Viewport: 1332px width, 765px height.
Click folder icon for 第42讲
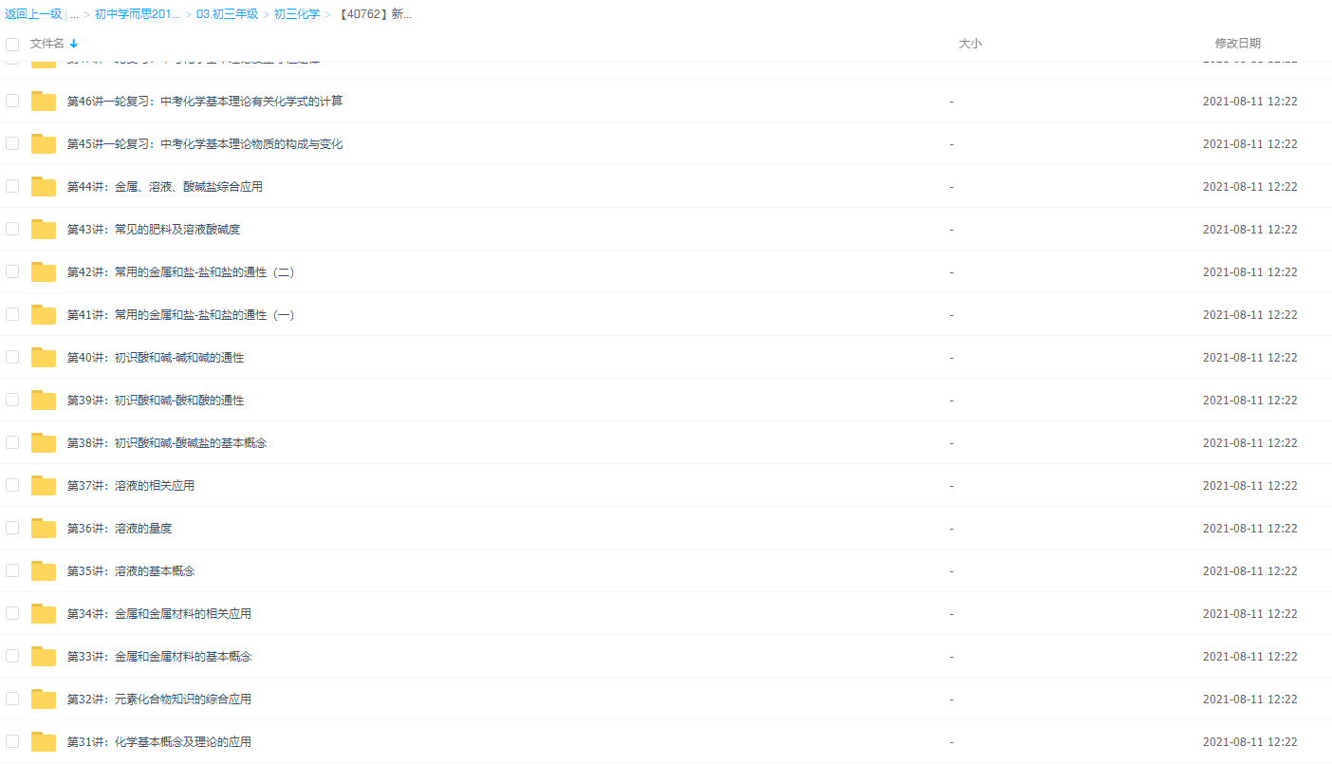tap(44, 272)
